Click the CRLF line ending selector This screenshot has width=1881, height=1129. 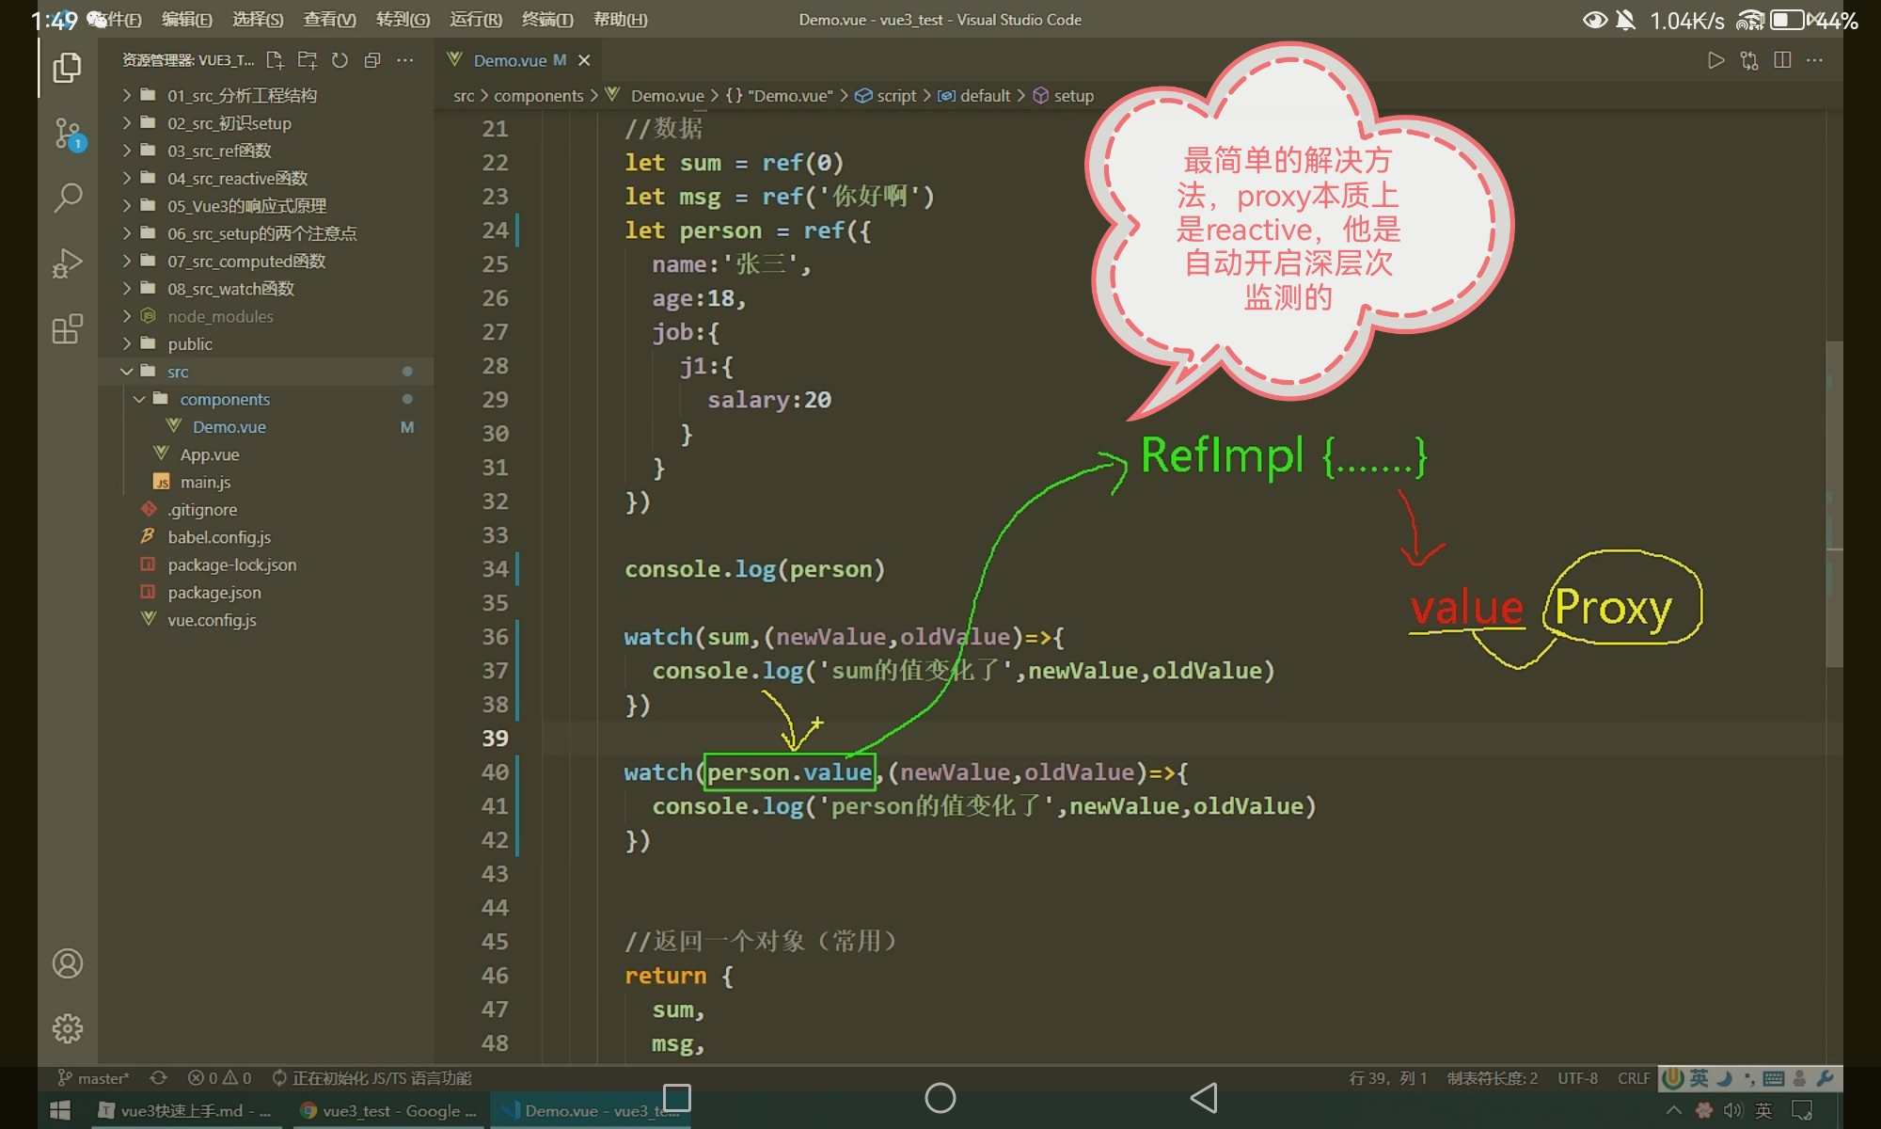pyautogui.click(x=1634, y=1078)
